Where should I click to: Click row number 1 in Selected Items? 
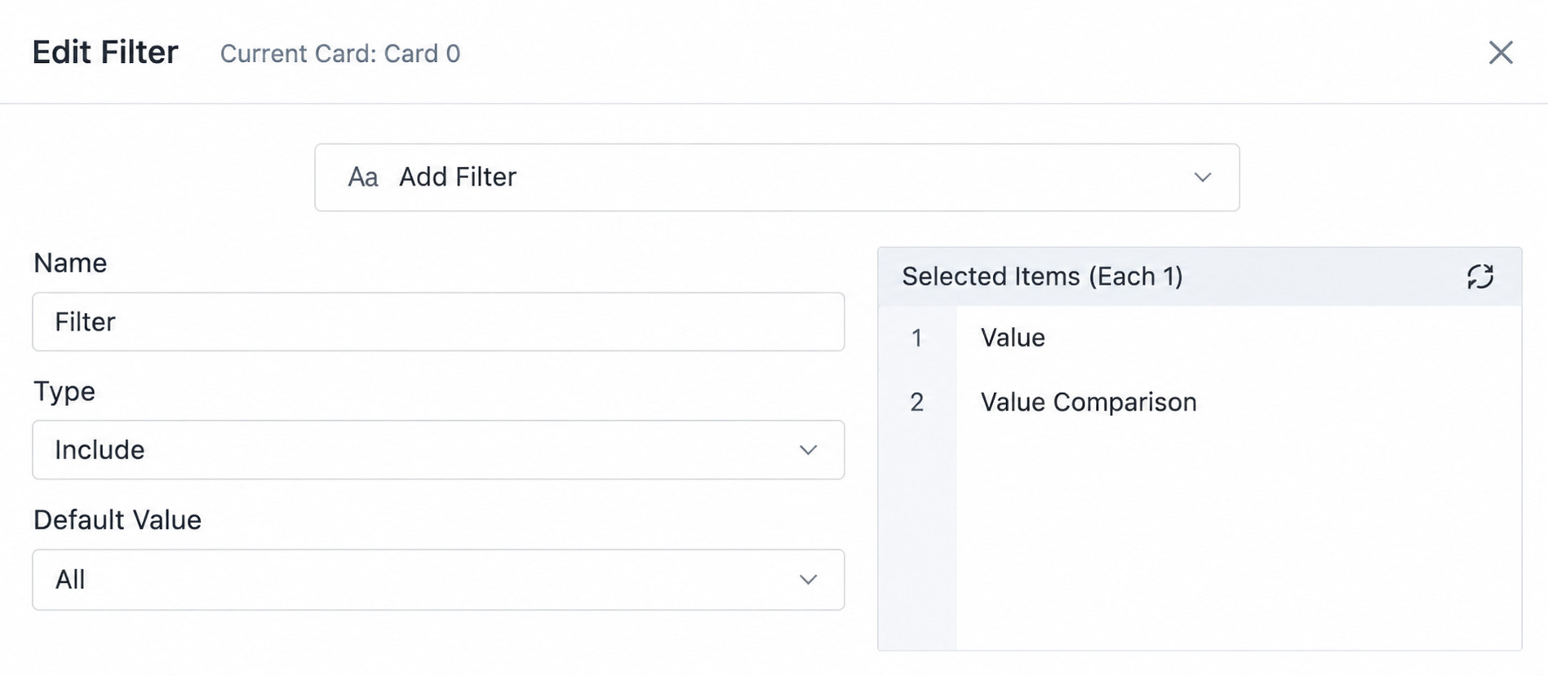(916, 338)
